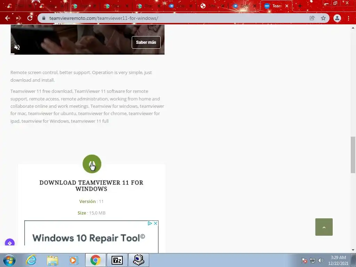356x267 pixels.
Task: Click the video ad thumbnail
Action: (x=87, y=40)
